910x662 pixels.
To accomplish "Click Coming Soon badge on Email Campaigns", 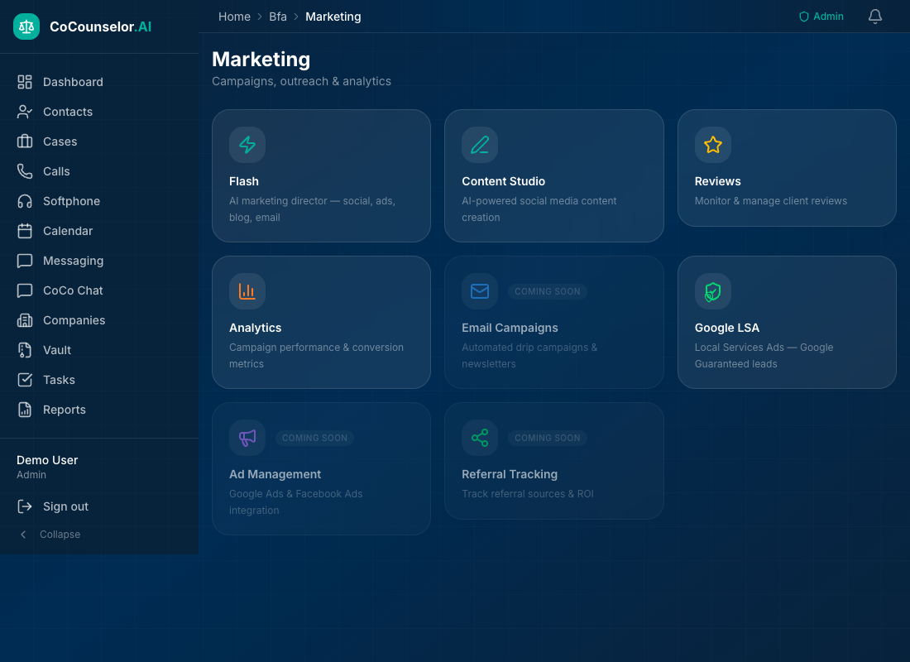I will pyautogui.click(x=548, y=291).
